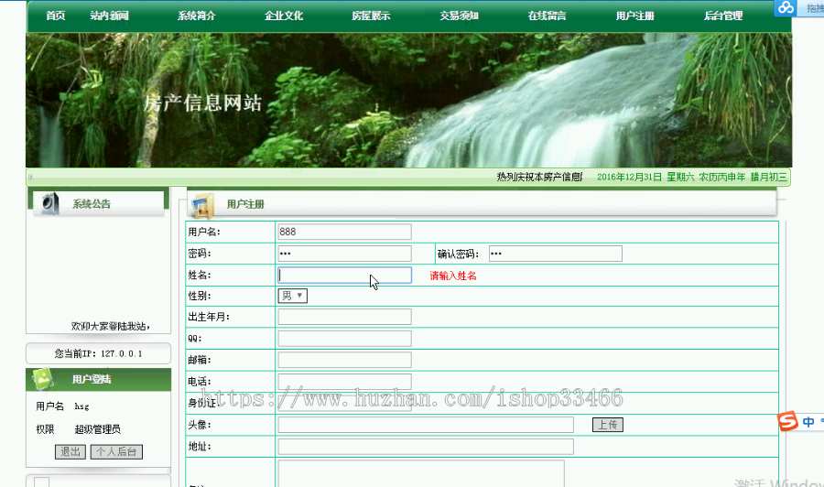Click the 用户注册 folder icon

pos(203,205)
